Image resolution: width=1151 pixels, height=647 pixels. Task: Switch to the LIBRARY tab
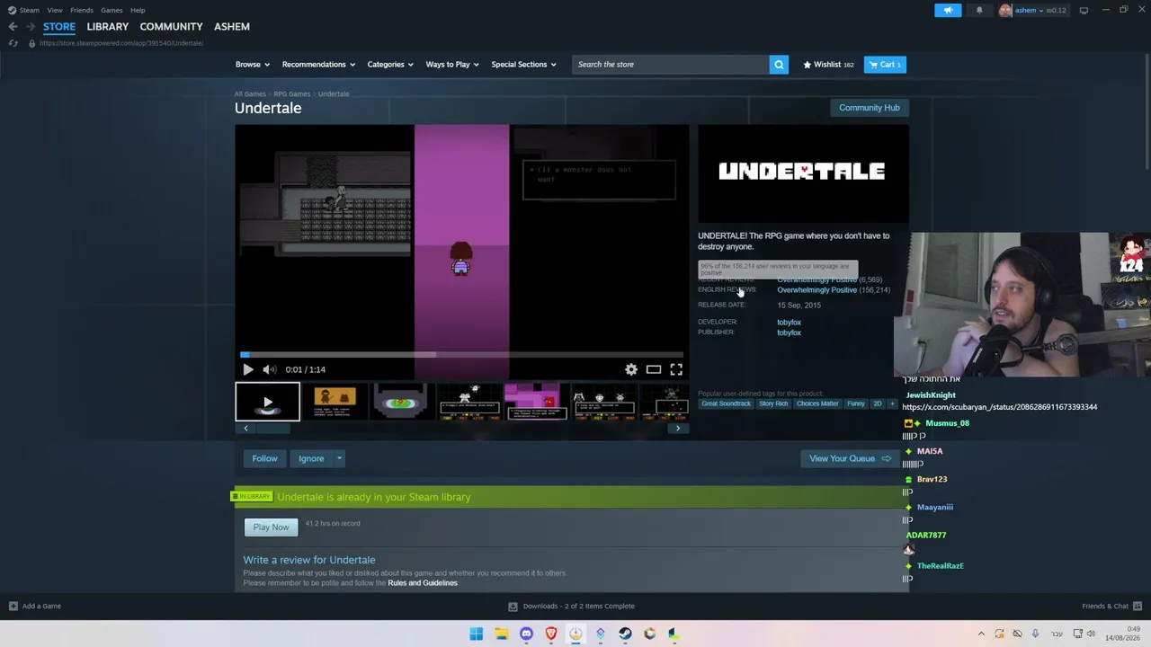(x=108, y=27)
